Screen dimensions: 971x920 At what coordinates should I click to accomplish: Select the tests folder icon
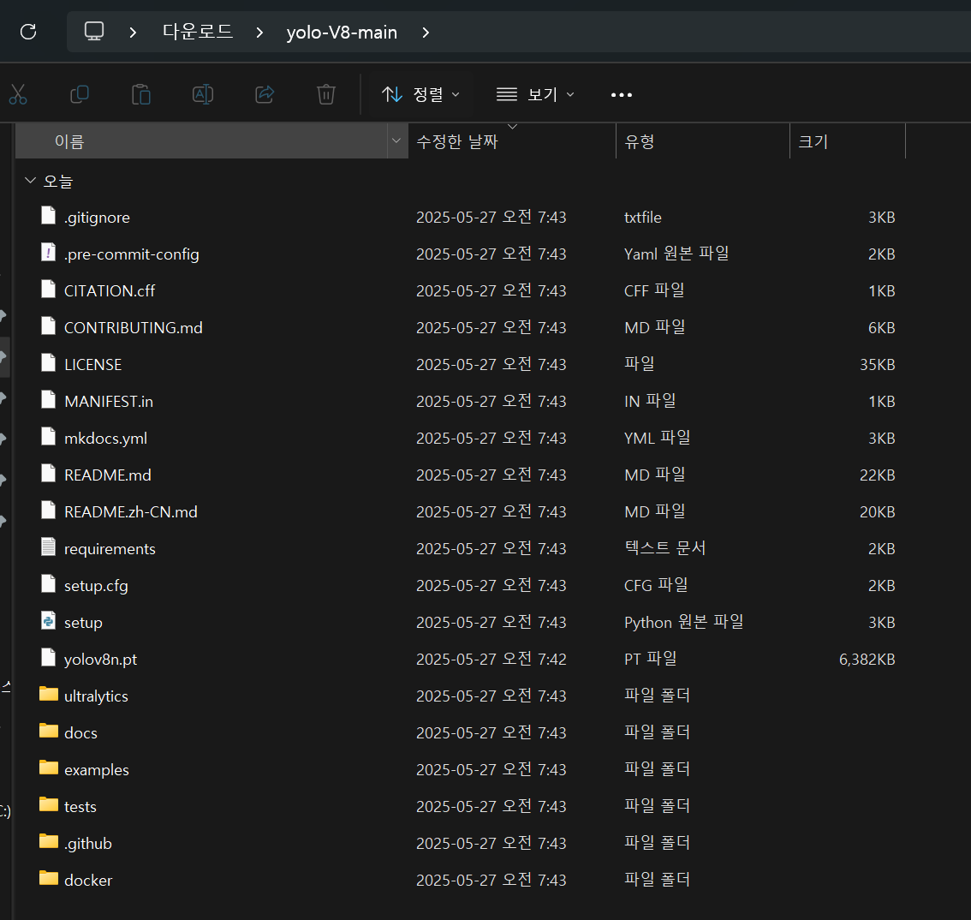click(48, 804)
